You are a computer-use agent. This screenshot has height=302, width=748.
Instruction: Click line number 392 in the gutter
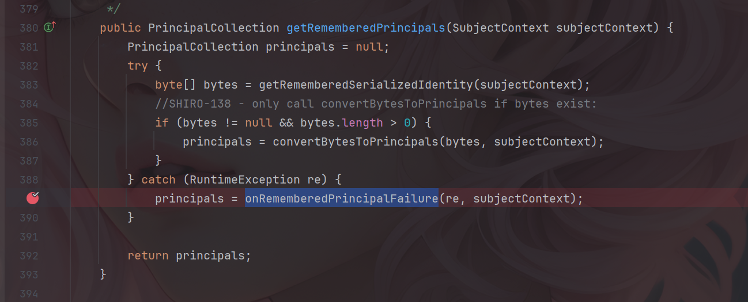point(28,255)
